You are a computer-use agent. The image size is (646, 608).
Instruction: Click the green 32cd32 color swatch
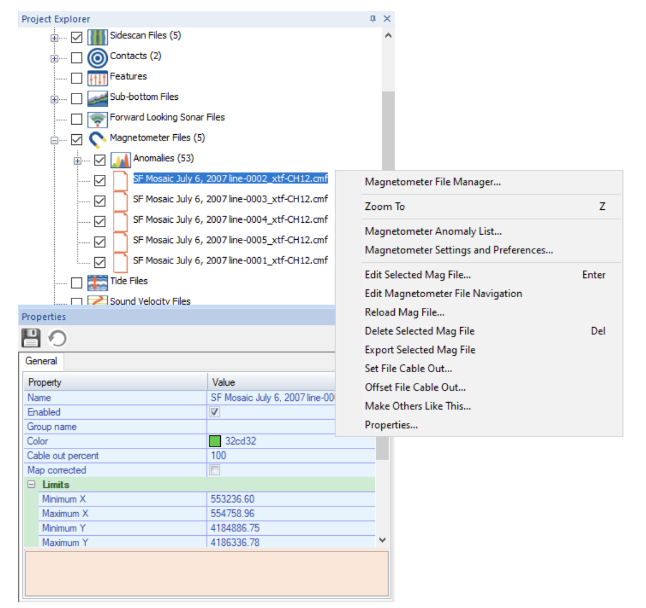pyautogui.click(x=215, y=441)
